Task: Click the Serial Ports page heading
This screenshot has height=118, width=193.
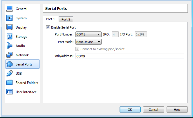Action: 56,9
